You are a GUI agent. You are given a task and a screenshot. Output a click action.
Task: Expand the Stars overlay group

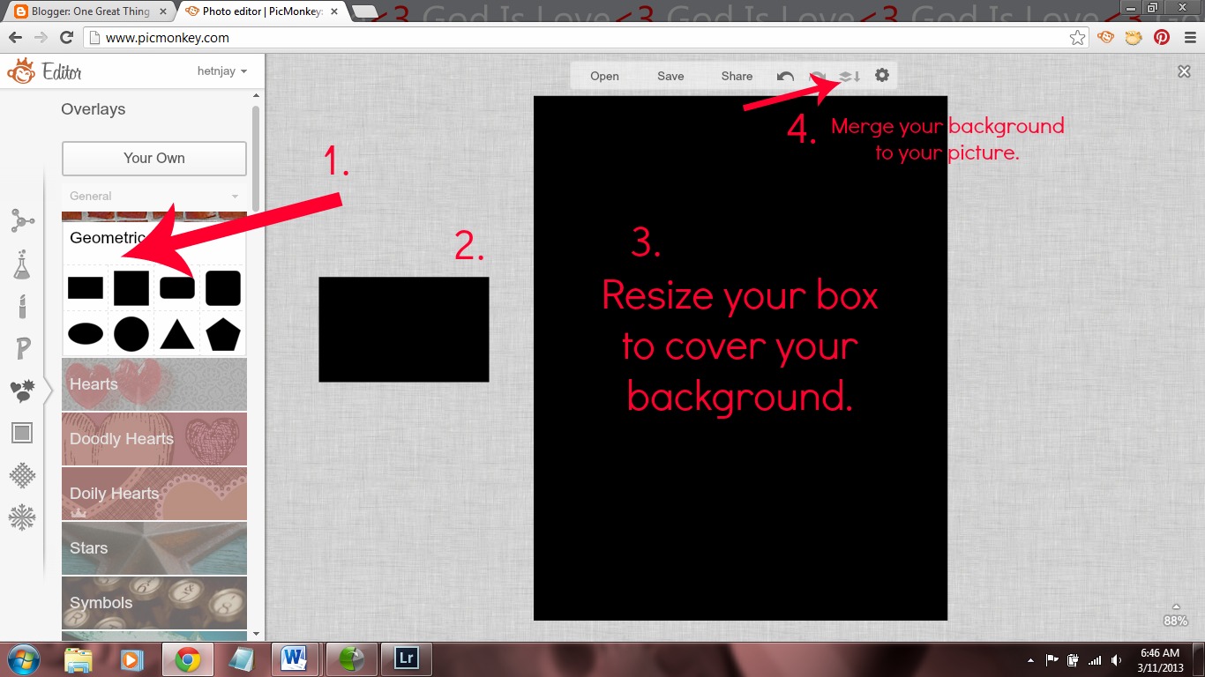coord(154,548)
